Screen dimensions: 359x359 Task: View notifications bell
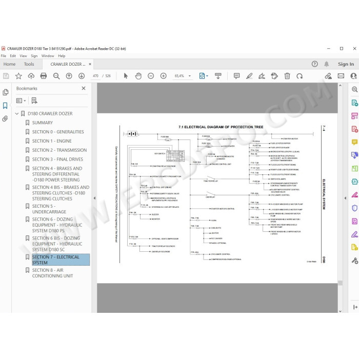click(327, 64)
